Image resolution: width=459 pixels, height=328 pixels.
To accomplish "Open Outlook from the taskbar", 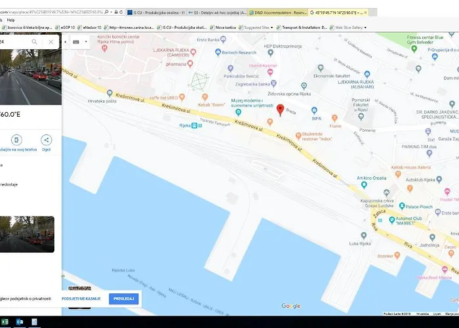I will coord(19,322).
